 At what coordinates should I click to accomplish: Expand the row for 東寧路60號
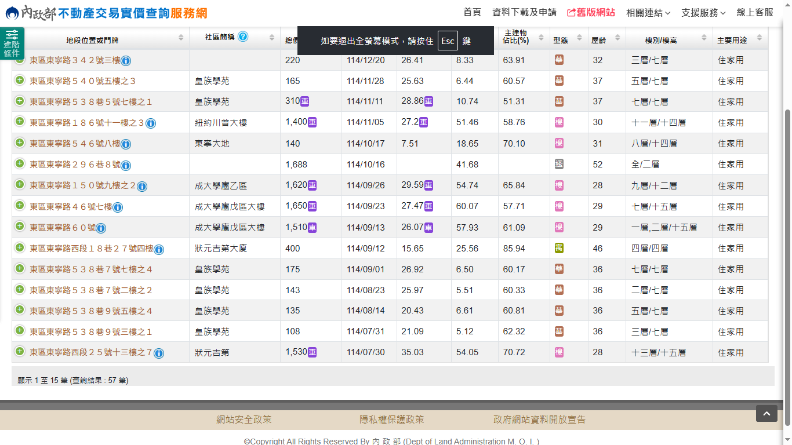(20, 227)
